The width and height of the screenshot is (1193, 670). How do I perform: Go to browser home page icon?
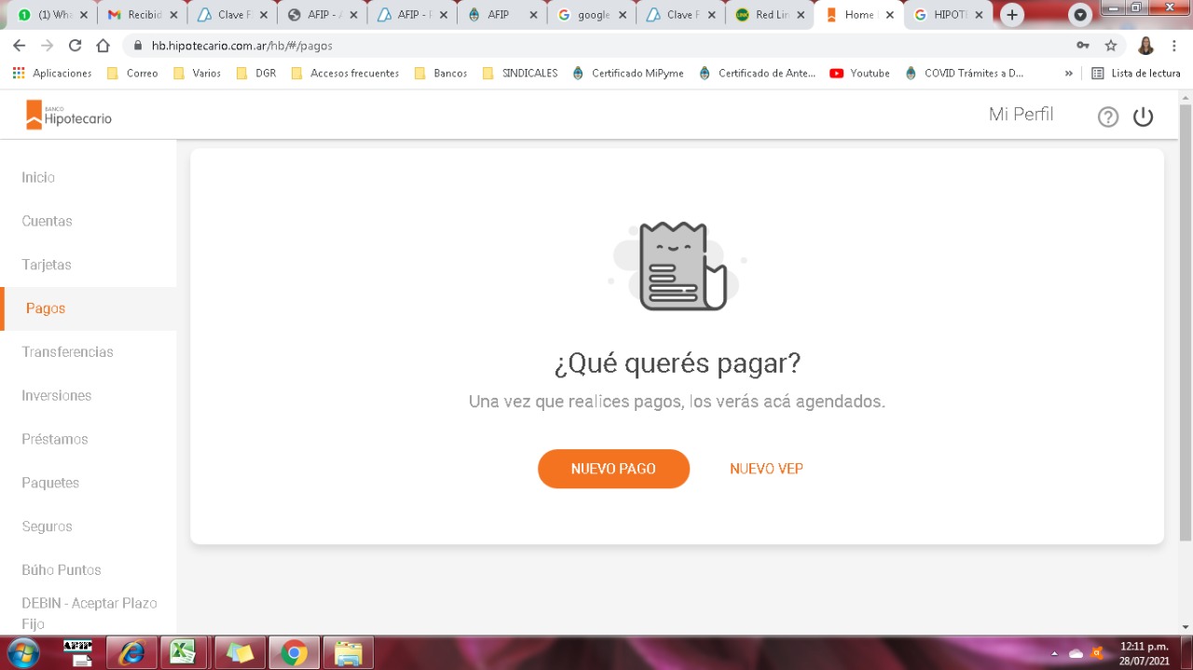103,46
